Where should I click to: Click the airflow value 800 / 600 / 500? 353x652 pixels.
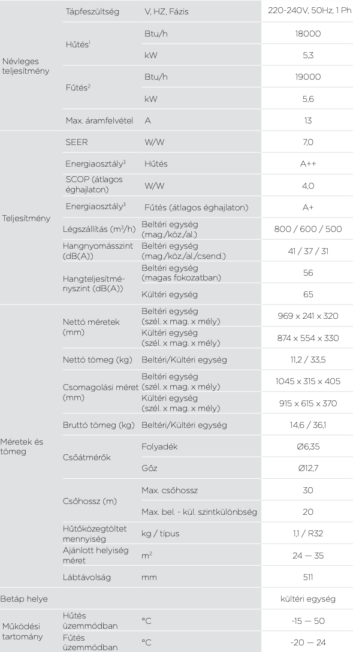pos(308,229)
